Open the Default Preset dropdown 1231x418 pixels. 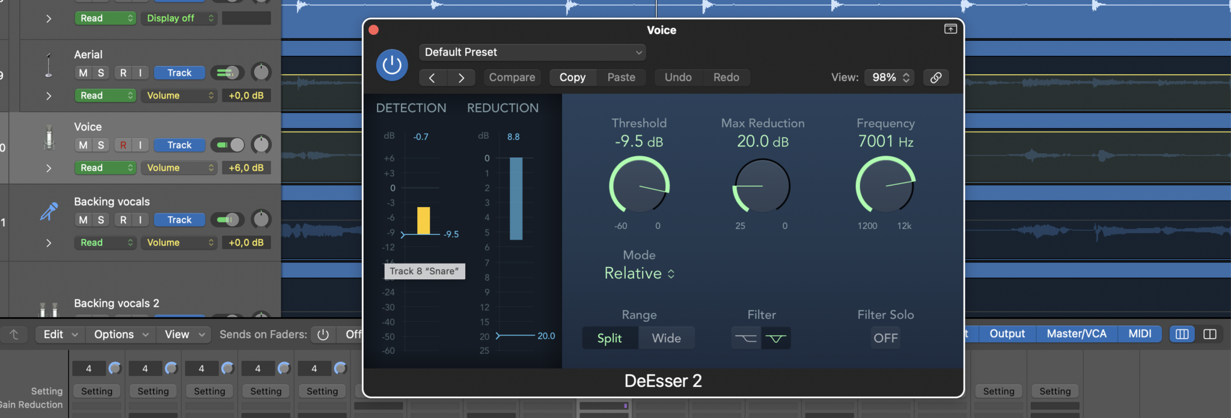533,52
